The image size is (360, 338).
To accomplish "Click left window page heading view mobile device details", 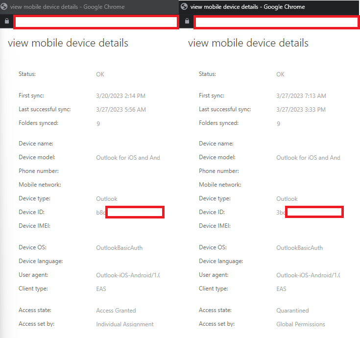I will [68, 43].
